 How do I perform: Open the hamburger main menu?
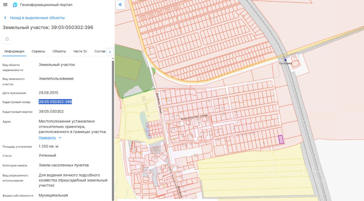(5, 5)
